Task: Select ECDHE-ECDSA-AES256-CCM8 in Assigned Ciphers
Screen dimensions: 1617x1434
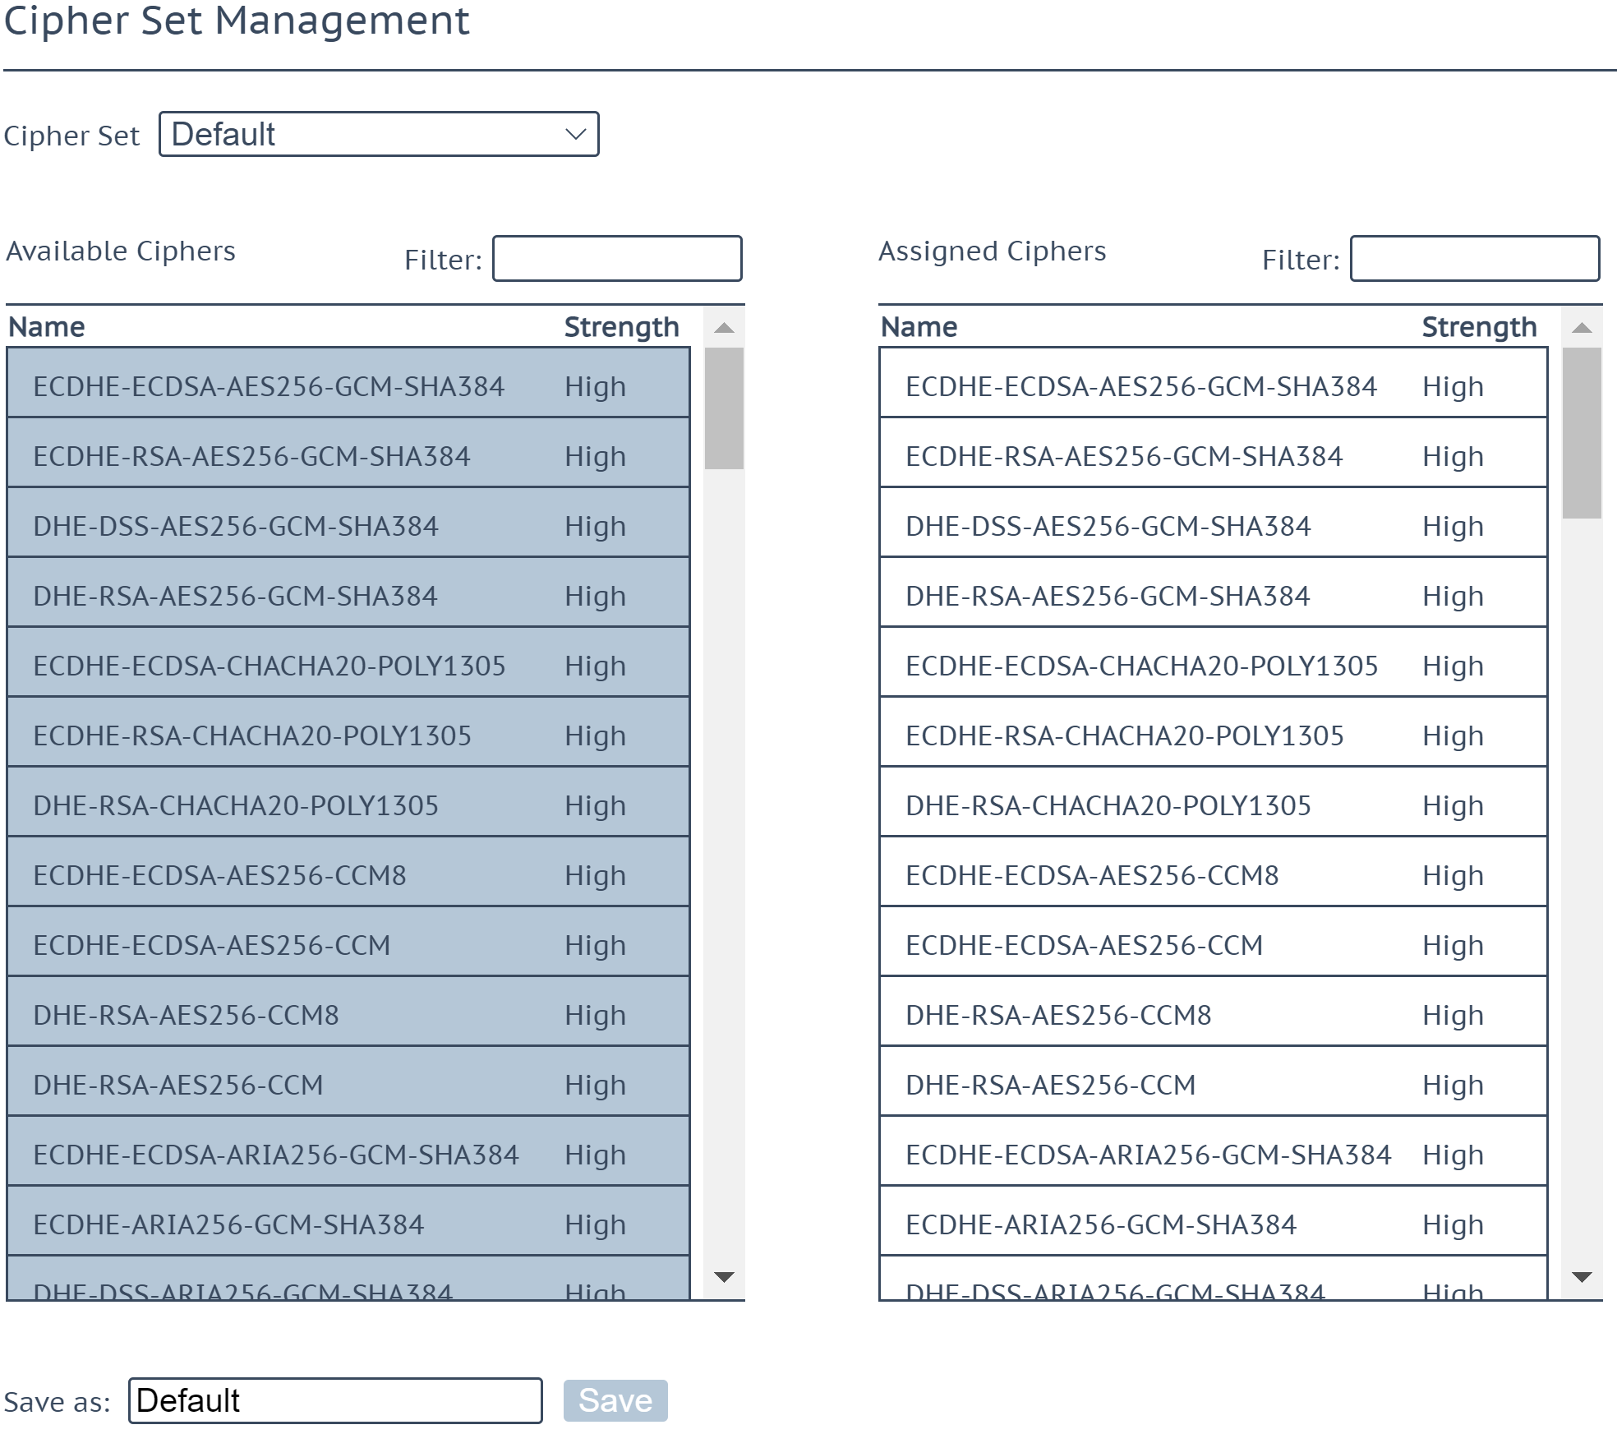Action: pyautogui.click(x=1214, y=872)
